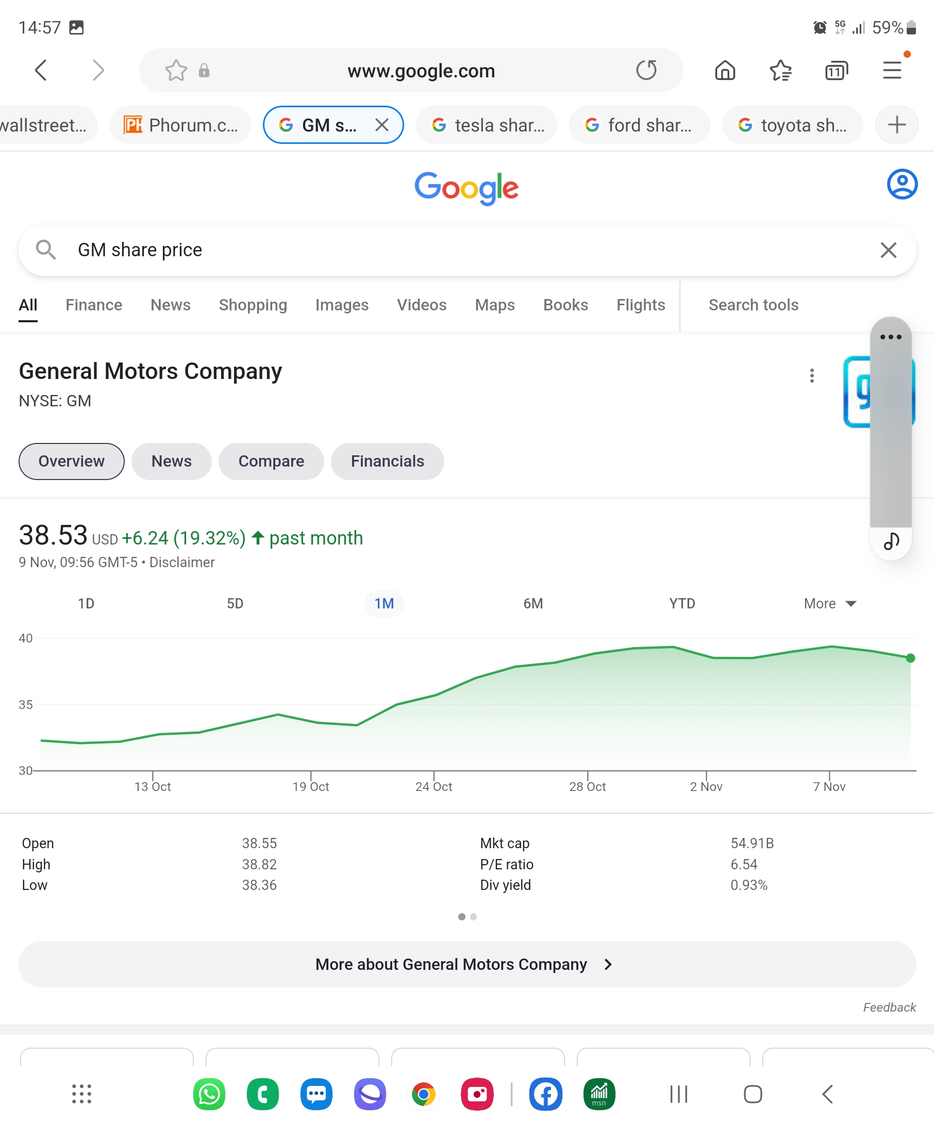This screenshot has height=1122, width=934.
Task: Close the GM share price tab
Action: [x=381, y=125]
